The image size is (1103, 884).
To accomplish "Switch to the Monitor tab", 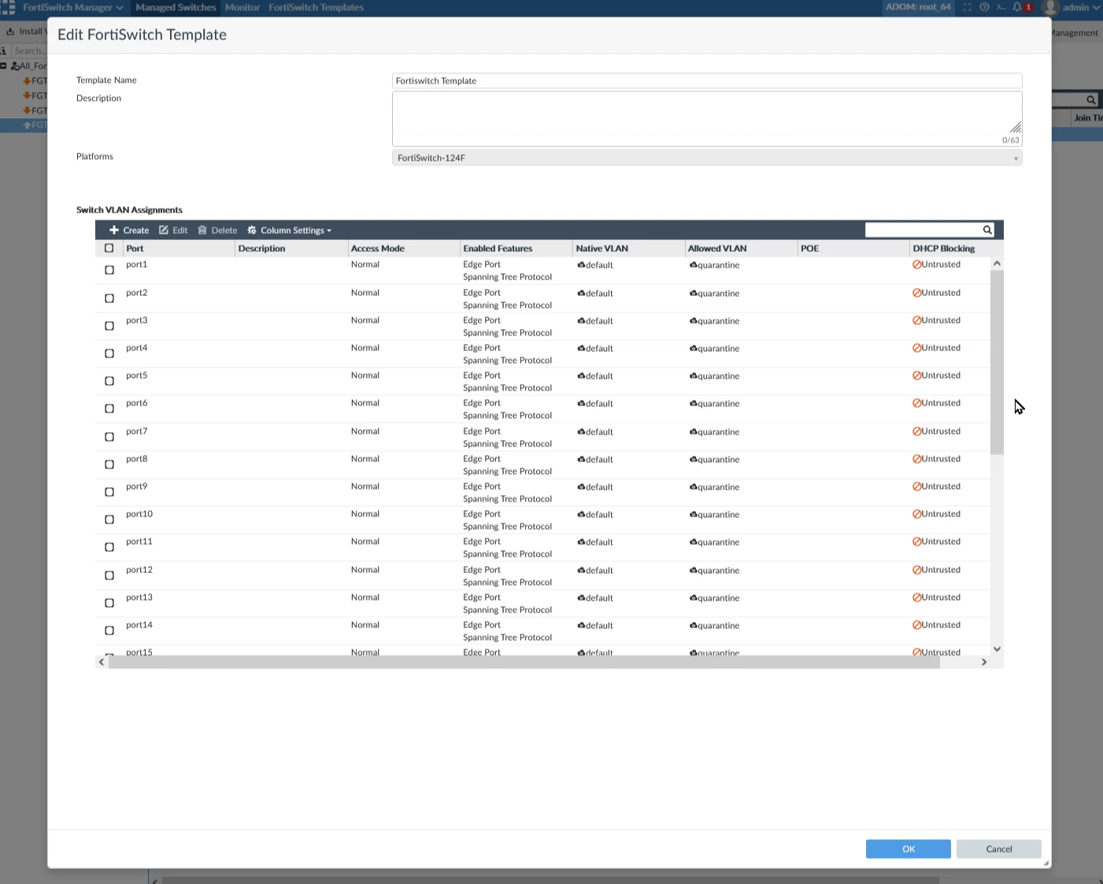I will pyautogui.click(x=242, y=7).
